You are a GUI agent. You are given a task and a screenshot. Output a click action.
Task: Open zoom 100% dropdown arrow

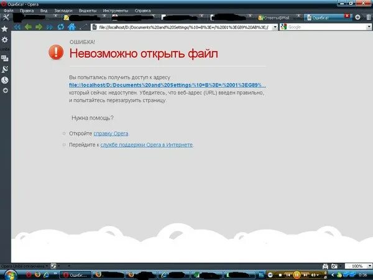point(370,266)
